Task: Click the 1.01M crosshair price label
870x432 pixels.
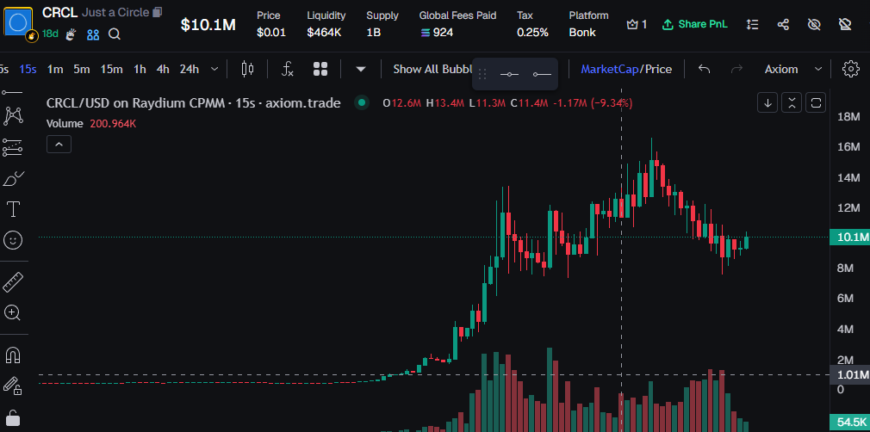Action: [x=849, y=375]
